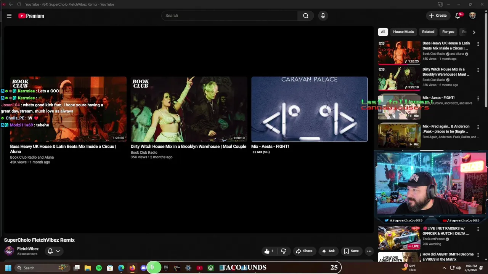This screenshot has width=488, height=274.
Task: Open 'Mix - Aests - FIGHT!' end-screen title
Action: 270,147
